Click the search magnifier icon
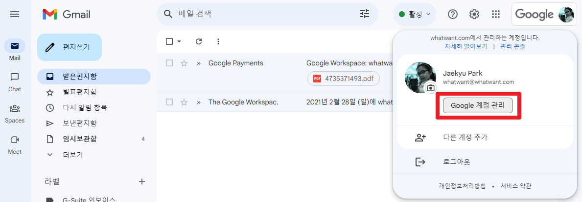The image size is (582, 202). [168, 14]
